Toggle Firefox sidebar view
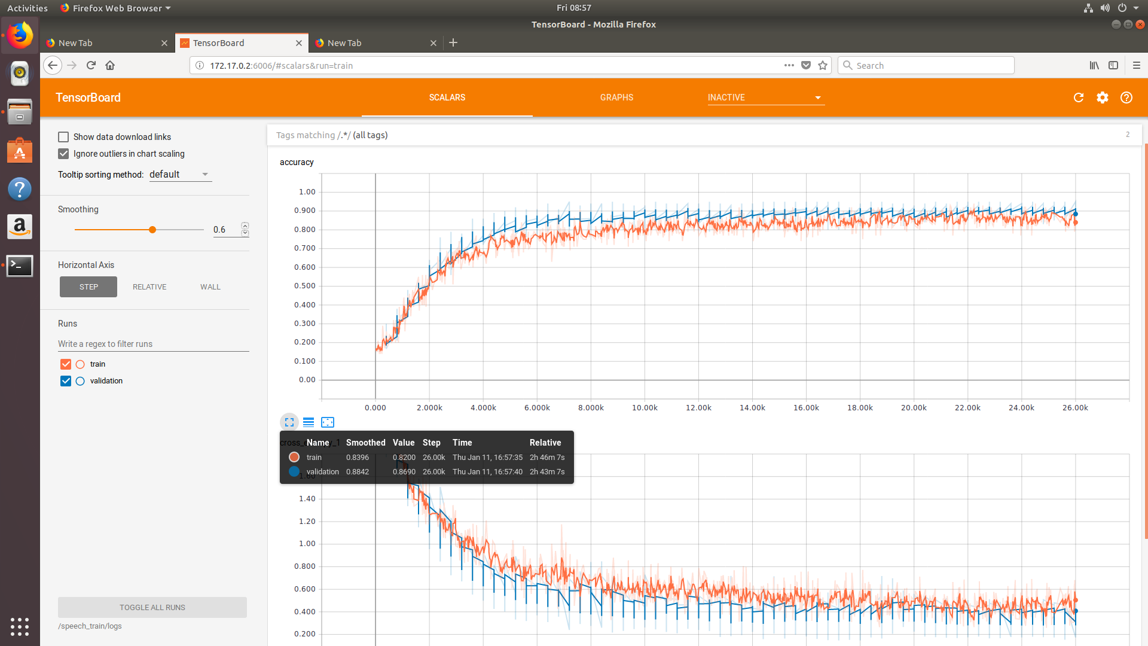The width and height of the screenshot is (1148, 646). coord(1113,65)
